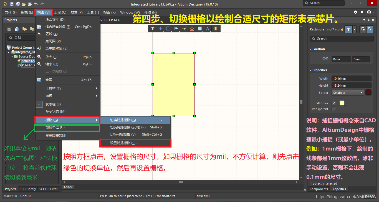This screenshot has height=202, width=379.
Task: Choose 设置捕捉栅格 (S)... menu item
Action: coord(124,143)
